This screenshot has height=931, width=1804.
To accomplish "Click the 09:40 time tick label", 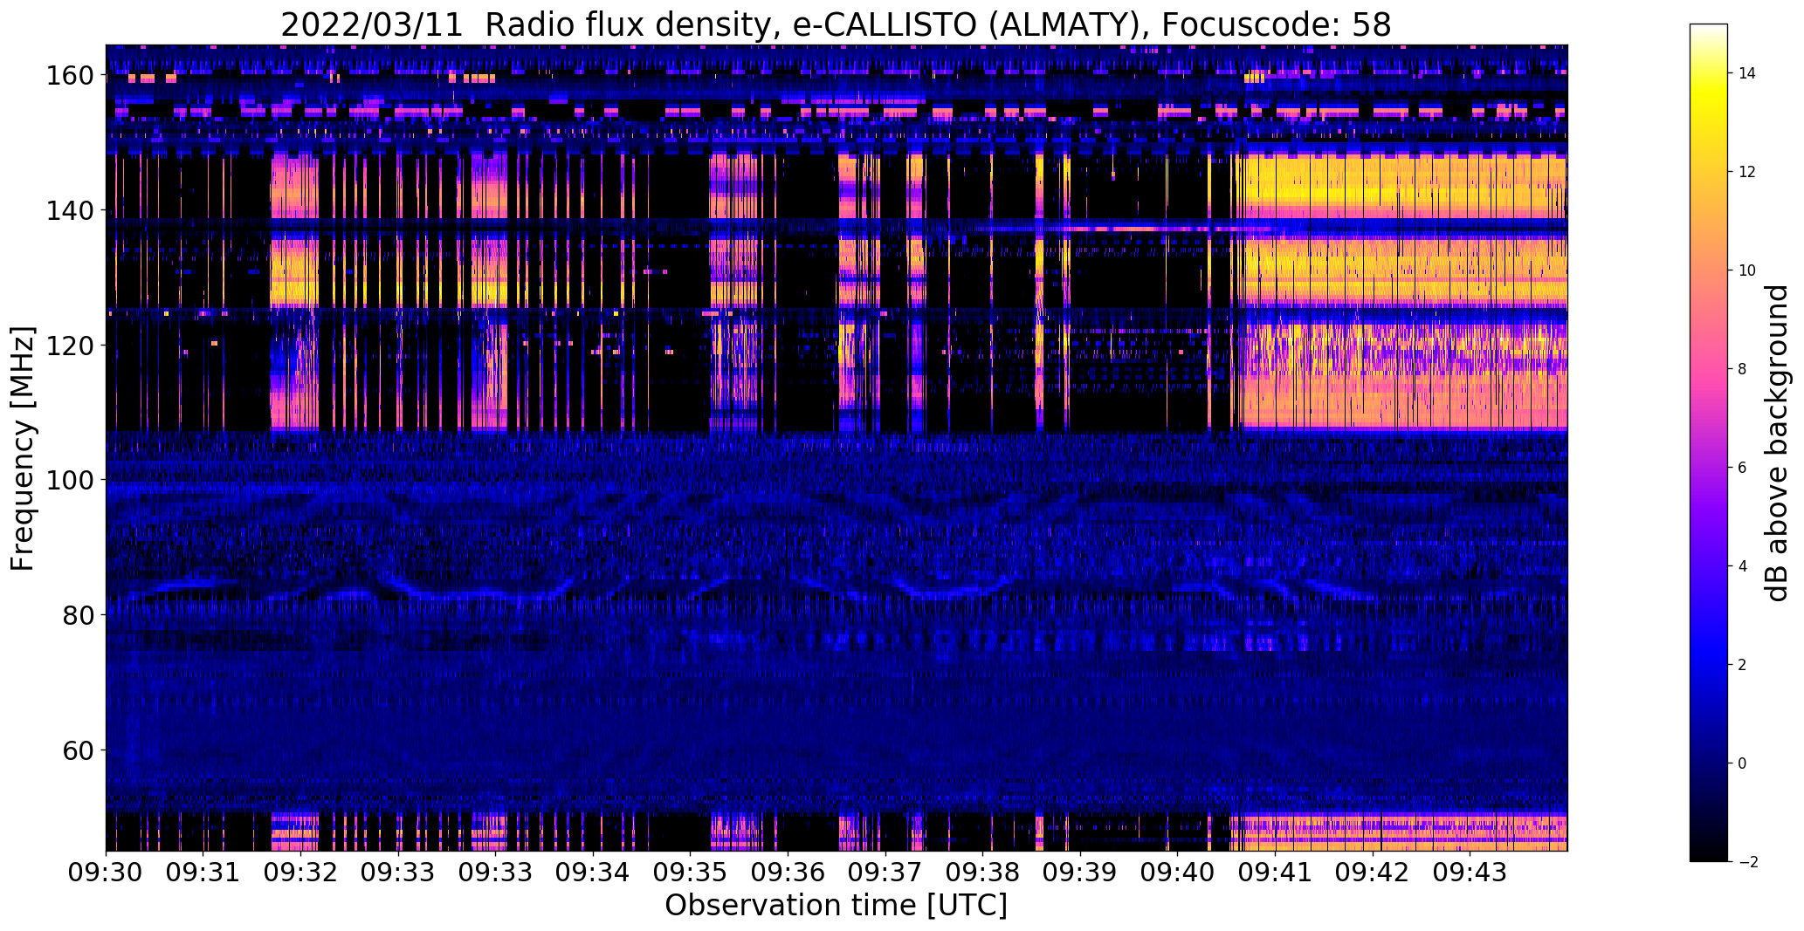I will pyautogui.click(x=1178, y=871).
